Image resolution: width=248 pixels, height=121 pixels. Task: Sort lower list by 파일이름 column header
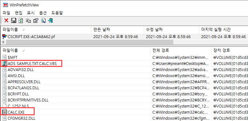[75, 50]
